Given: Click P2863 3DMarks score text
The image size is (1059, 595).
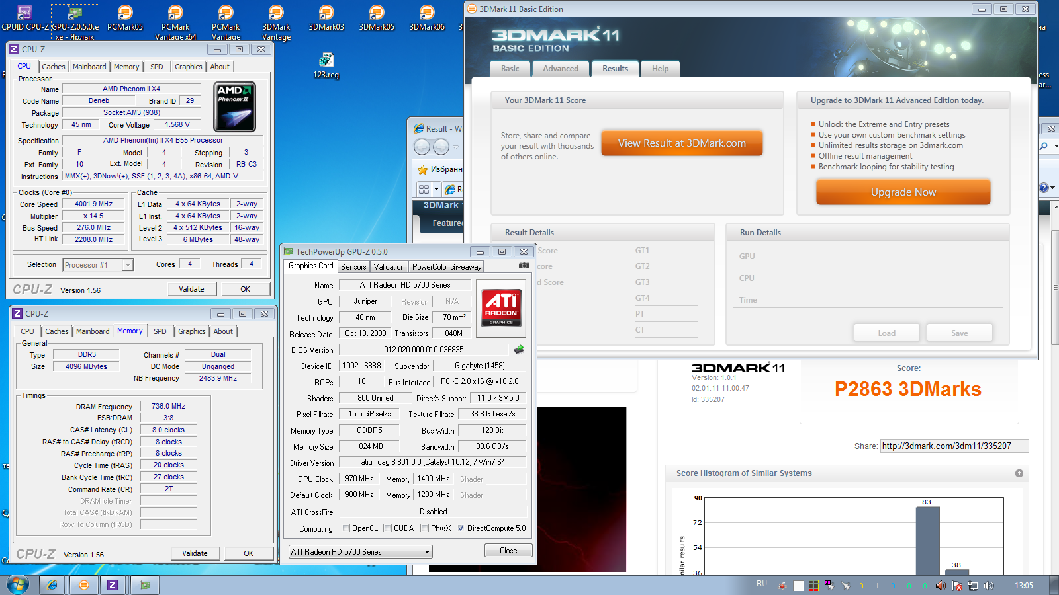Looking at the screenshot, I should pyautogui.click(x=908, y=389).
